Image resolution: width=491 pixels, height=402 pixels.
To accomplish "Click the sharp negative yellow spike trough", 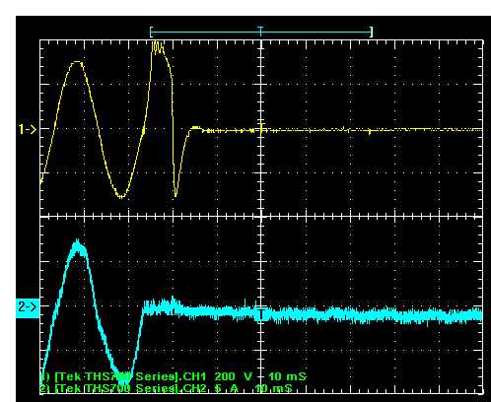I will pos(175,194).
